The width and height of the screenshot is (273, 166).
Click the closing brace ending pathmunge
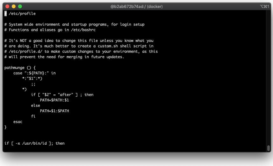(5, 127)
